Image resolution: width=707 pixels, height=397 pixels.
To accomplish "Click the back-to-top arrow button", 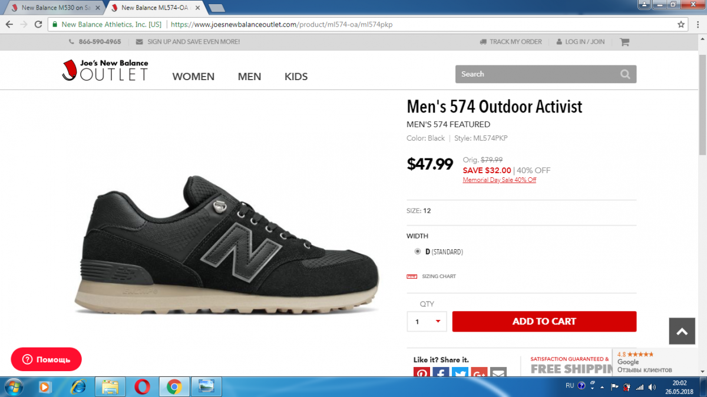I will (x=682, y=331).
